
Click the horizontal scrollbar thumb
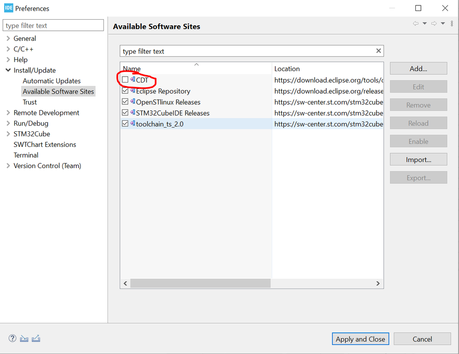200,283
